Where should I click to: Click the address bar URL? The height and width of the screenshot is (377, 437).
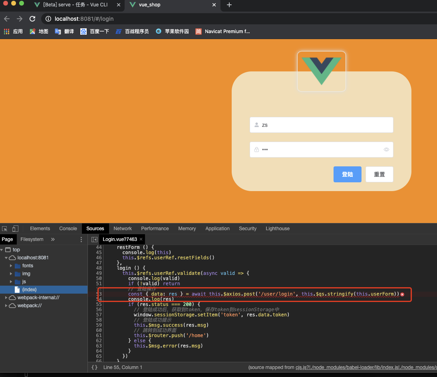[84, 19]
